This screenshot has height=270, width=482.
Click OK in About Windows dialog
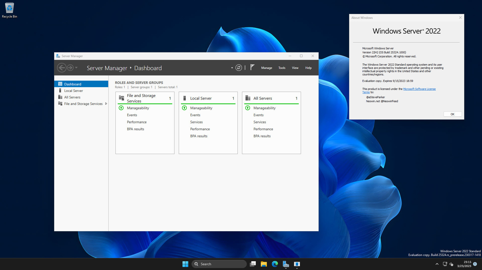pyautogui.click(x=452, y=114)
